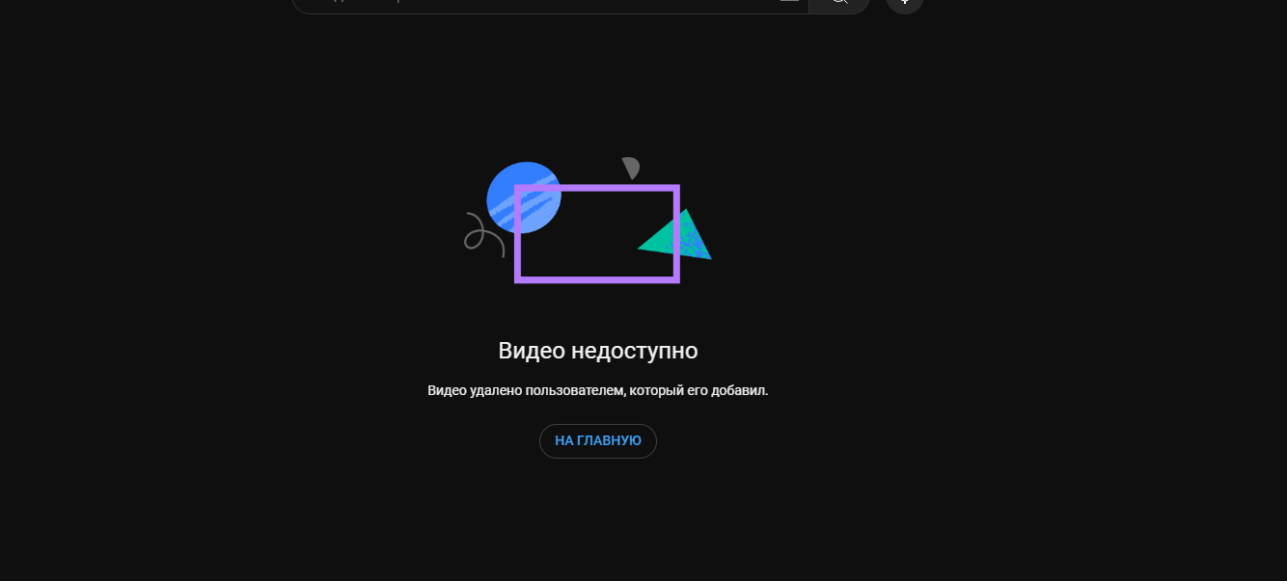Click the Видео удалено пользователем message text
The image size is (1287, 581).
[597, 391]
